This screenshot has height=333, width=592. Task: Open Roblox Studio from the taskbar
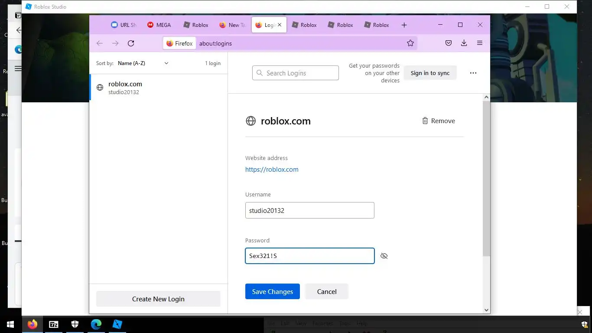[x=117, y=324]
